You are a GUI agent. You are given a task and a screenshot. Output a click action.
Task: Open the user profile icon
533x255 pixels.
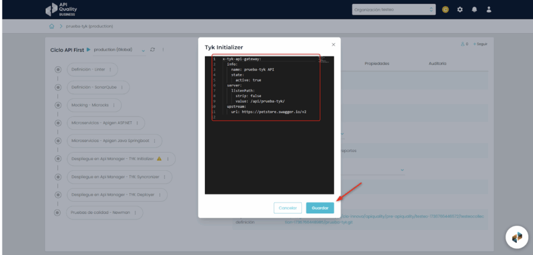(489, 9)
